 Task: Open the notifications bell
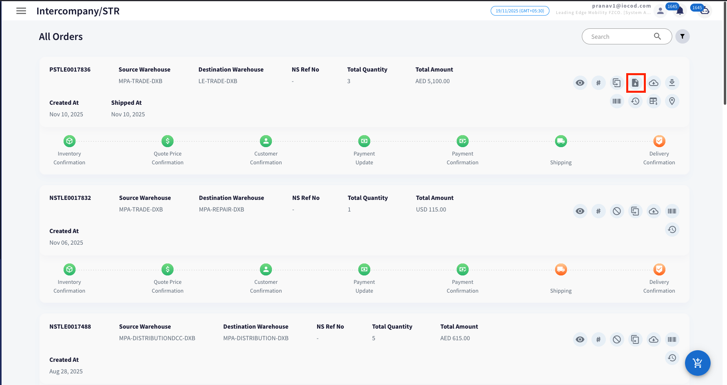(680, 11)
